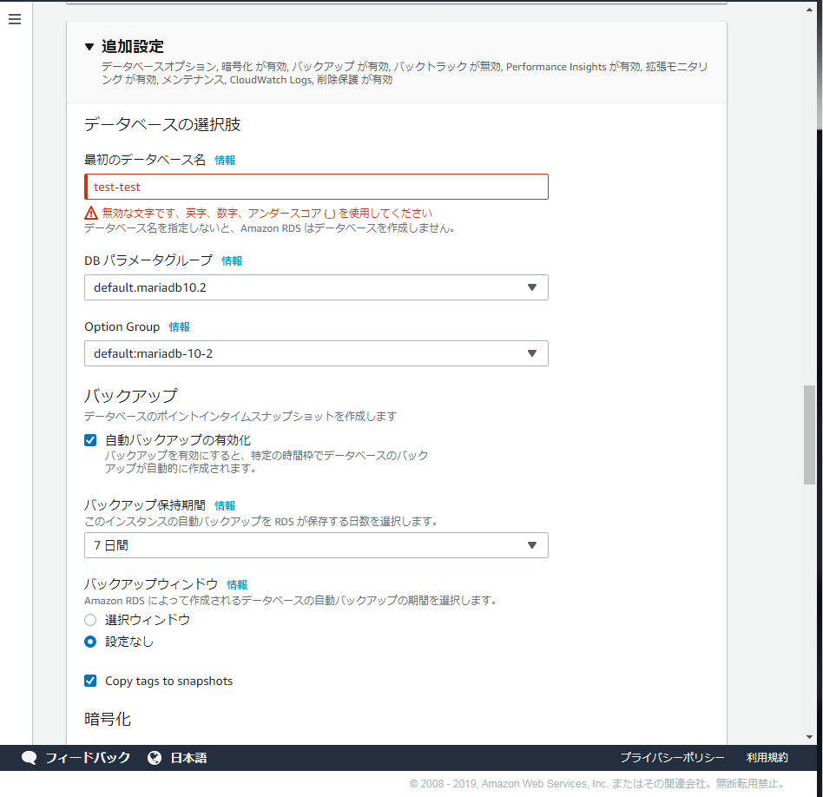Open 情報 link for バックアップウィンドウ

[237, 585]
